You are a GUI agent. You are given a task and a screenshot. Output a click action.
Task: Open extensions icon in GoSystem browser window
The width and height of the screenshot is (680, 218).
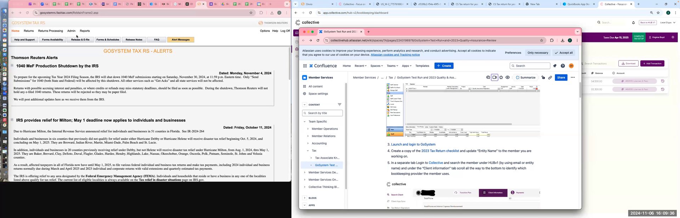pyautogui.click(x=261, y=13)
